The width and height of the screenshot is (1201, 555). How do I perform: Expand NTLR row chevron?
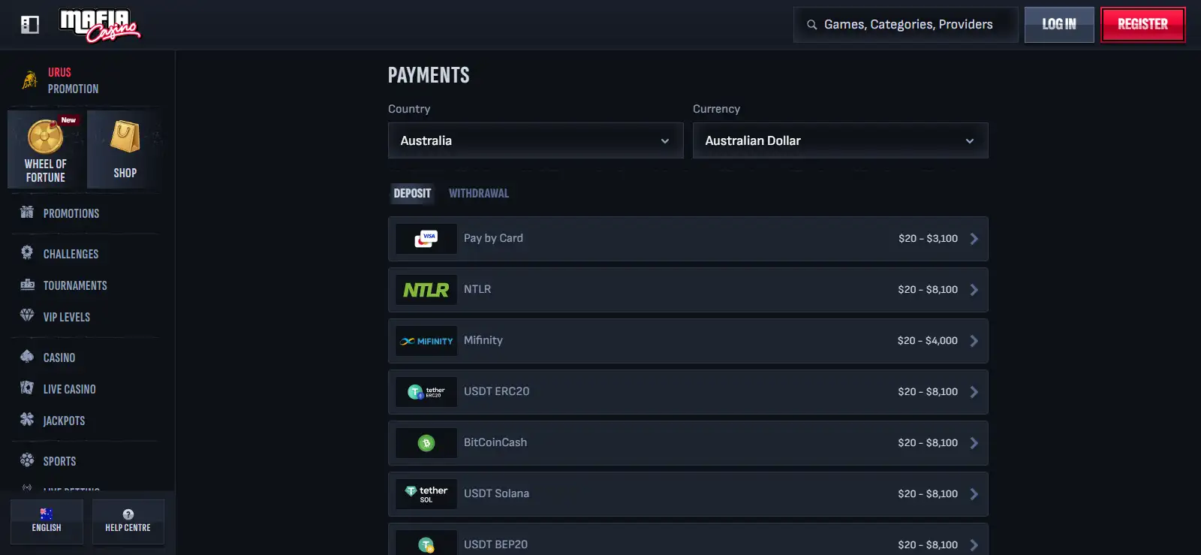click(x=974, y=290)
